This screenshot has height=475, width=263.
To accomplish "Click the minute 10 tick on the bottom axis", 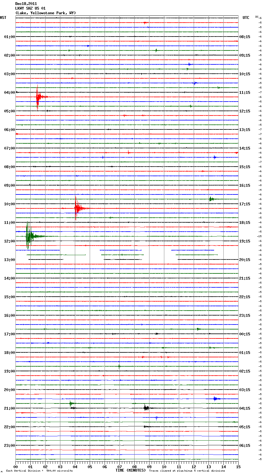I will pos(164,467).
